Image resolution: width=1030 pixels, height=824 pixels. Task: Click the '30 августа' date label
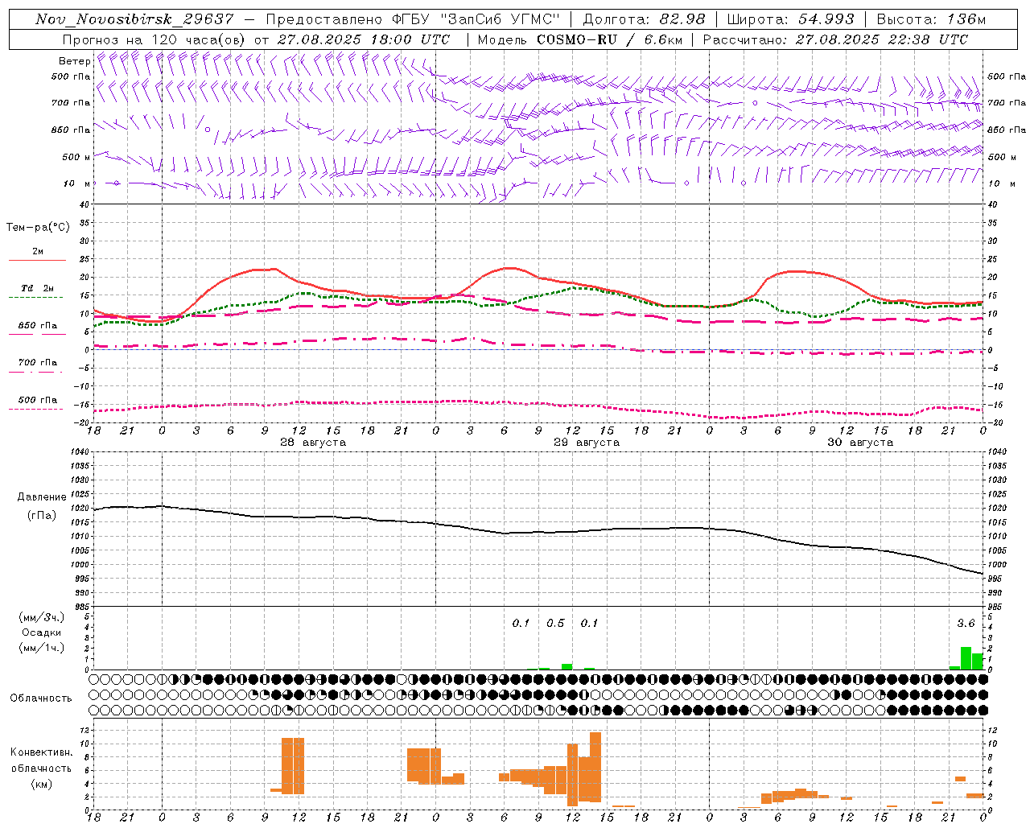[860, 443]
